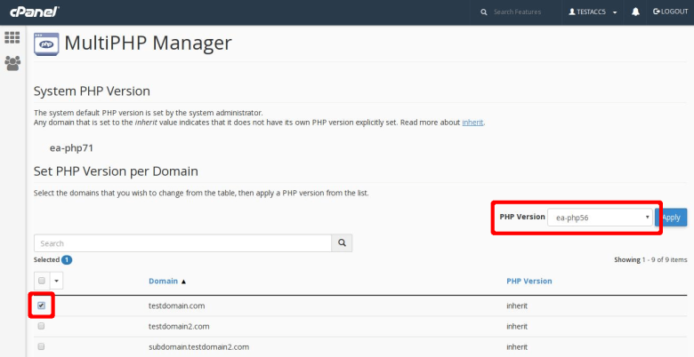Click the MultiPHP Manager page title
The image size is (694, 357).
pyautogui.click(x=148, y=44)
